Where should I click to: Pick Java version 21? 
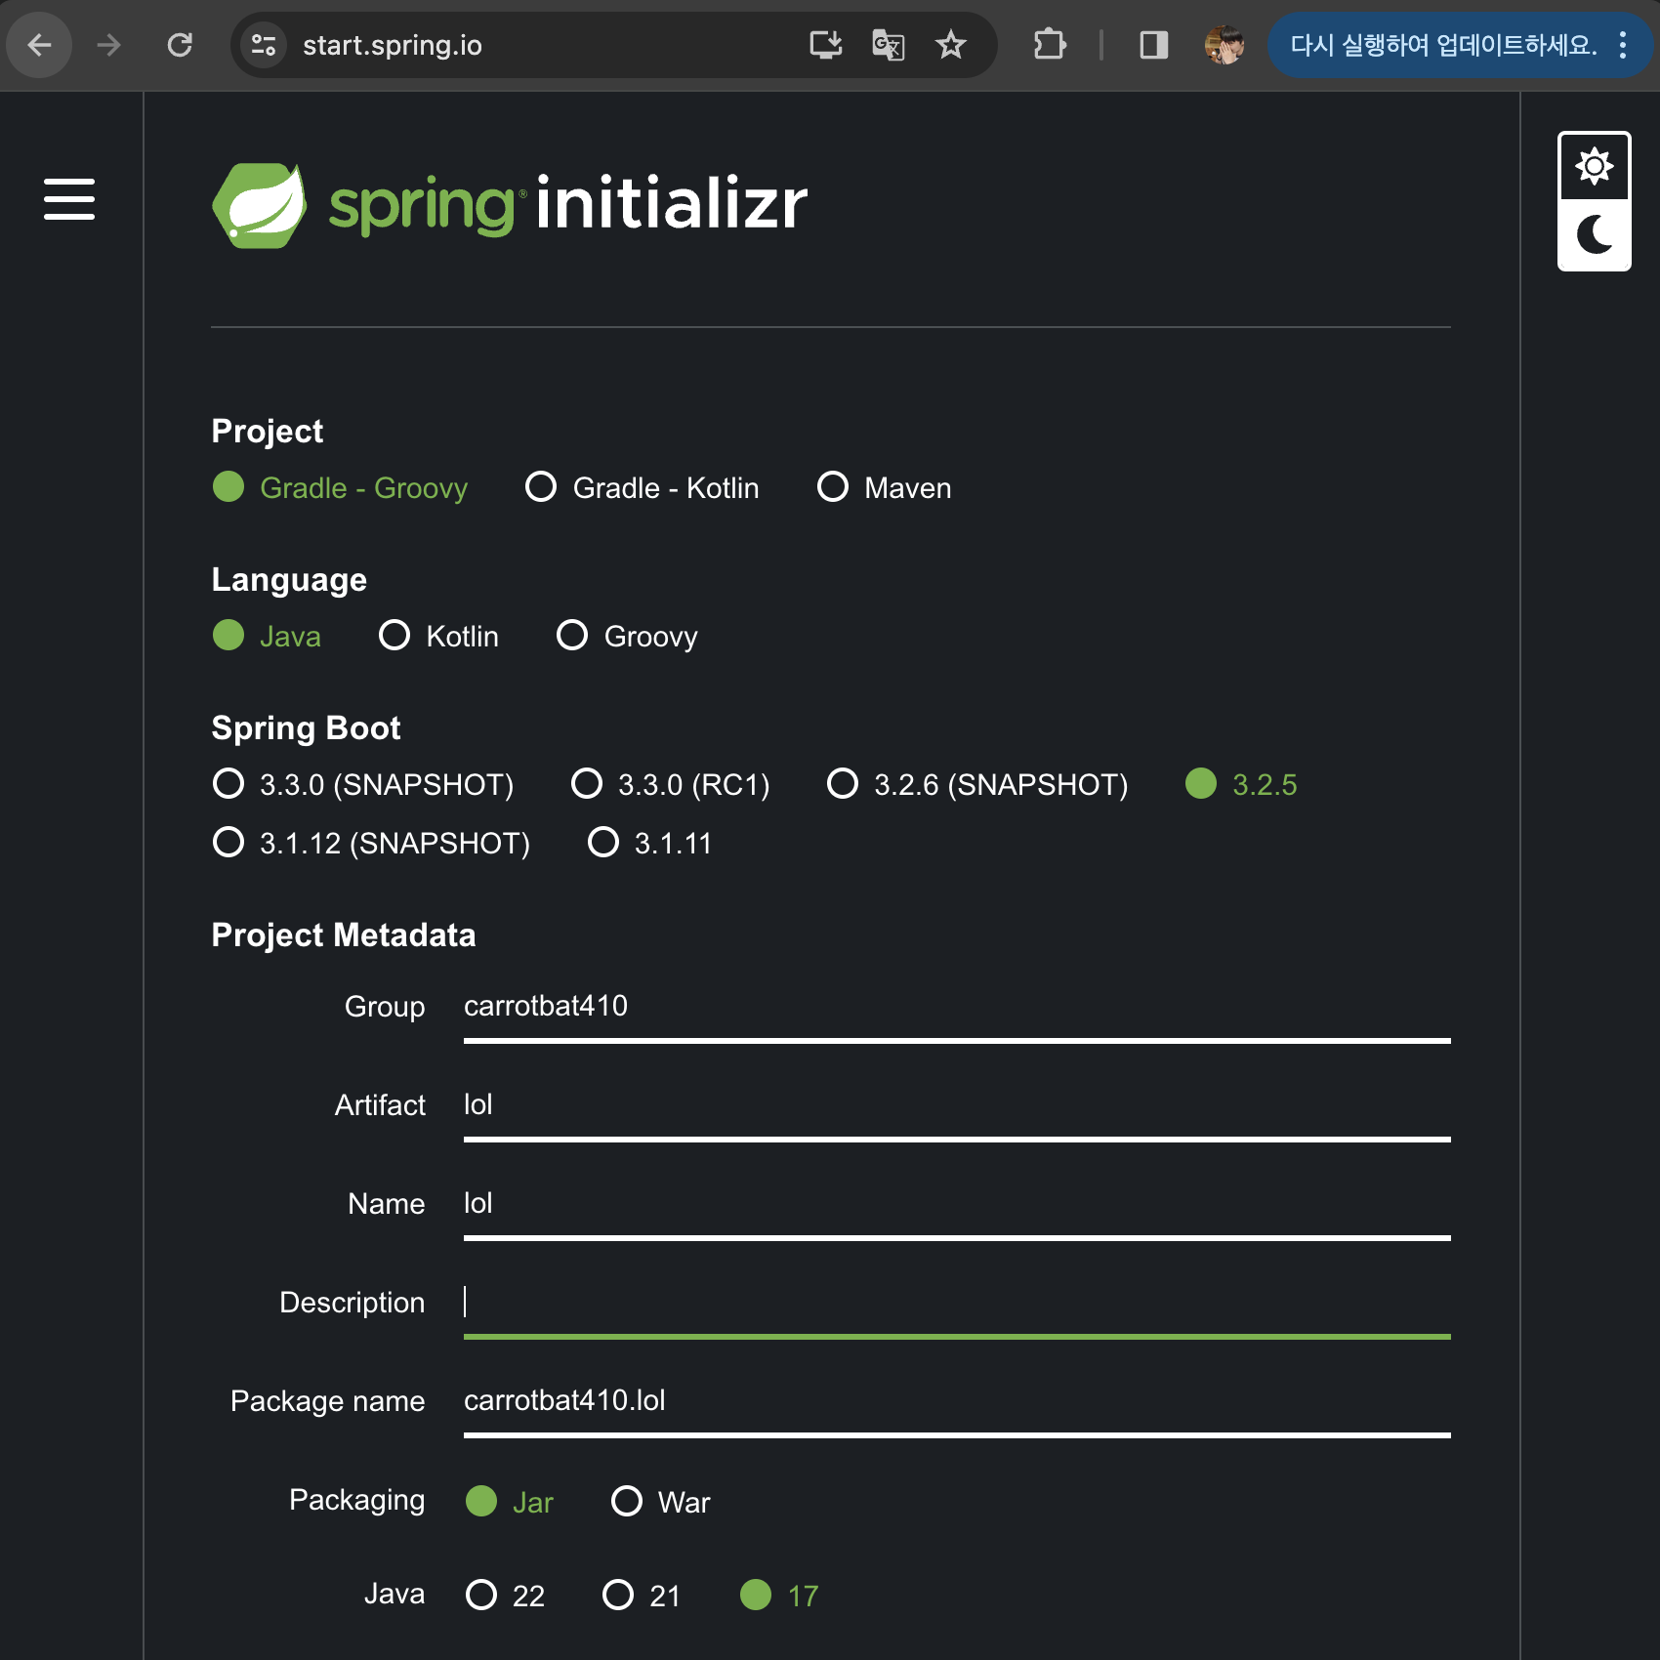618,1595
